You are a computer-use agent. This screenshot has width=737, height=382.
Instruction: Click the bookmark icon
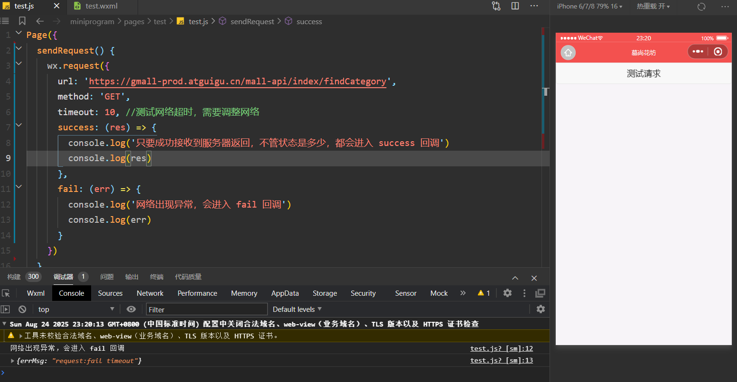22,21
